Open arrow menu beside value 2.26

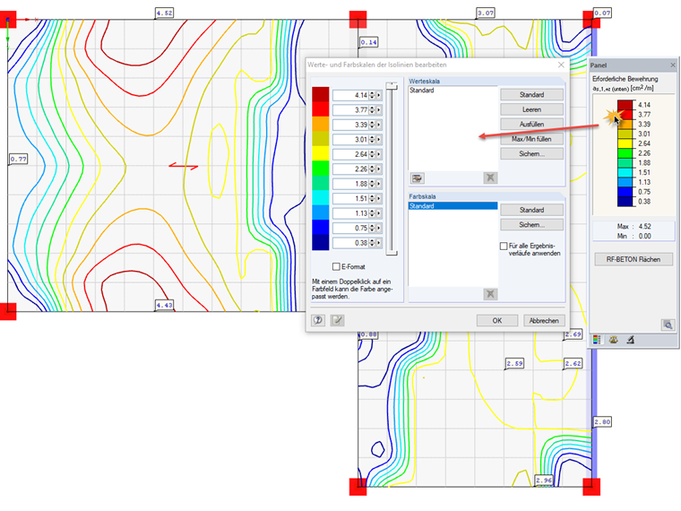[379, 169]
